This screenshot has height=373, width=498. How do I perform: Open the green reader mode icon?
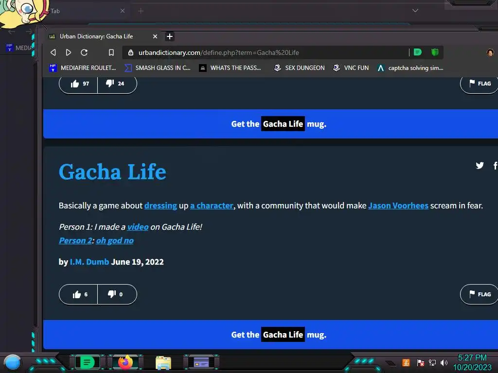(x=418, y=52)
